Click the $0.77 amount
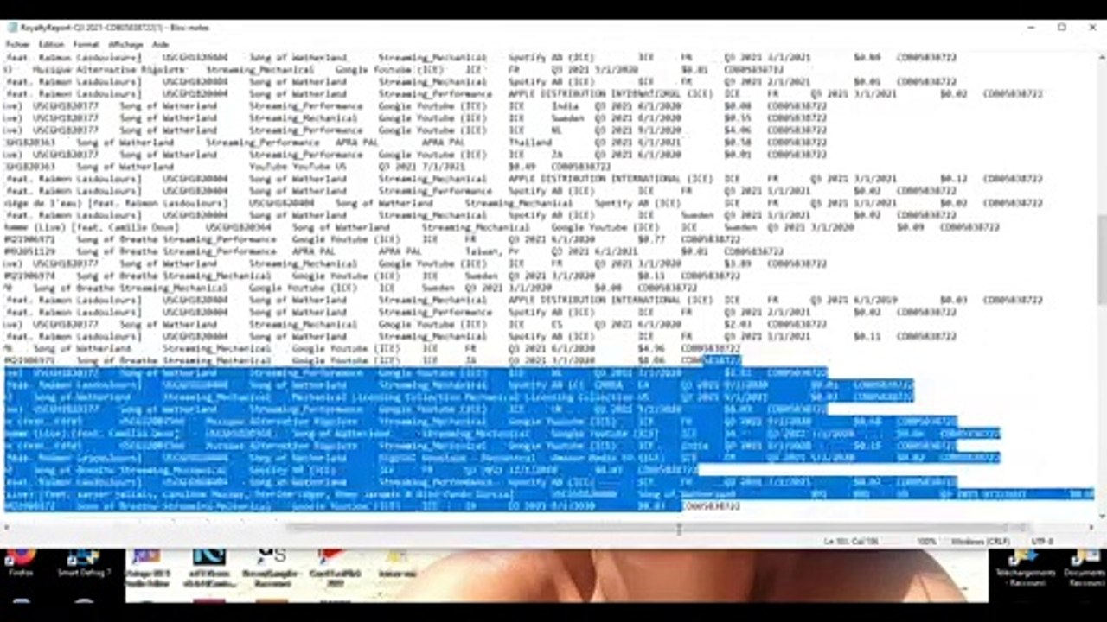 click(650, 239)
